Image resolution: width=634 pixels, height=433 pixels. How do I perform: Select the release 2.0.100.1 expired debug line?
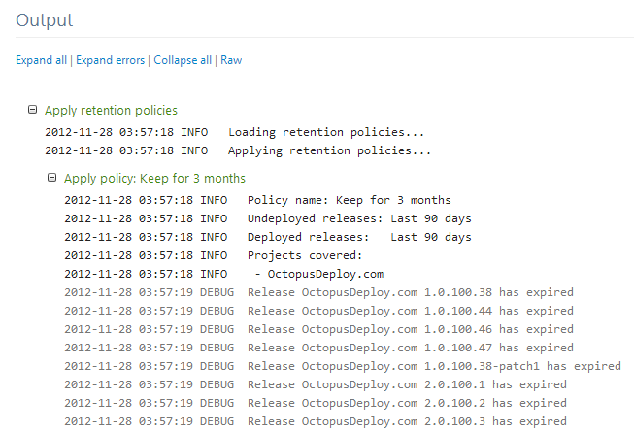(406, 384)
